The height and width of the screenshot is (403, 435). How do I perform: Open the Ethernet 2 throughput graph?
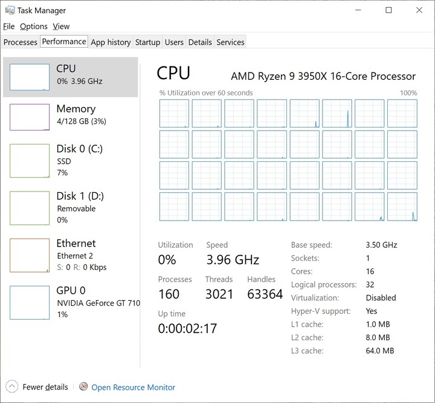pos(30,255)
